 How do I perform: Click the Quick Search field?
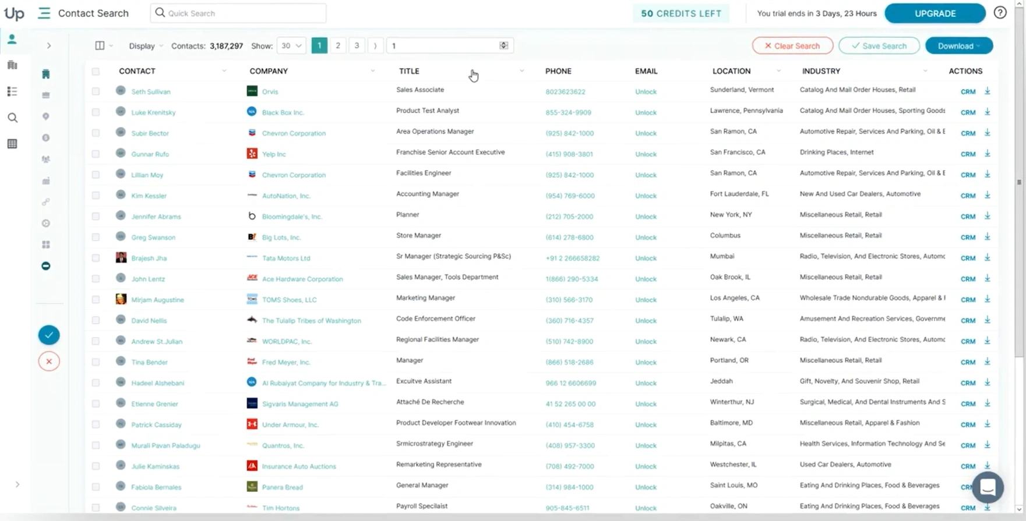click(238, 13)
